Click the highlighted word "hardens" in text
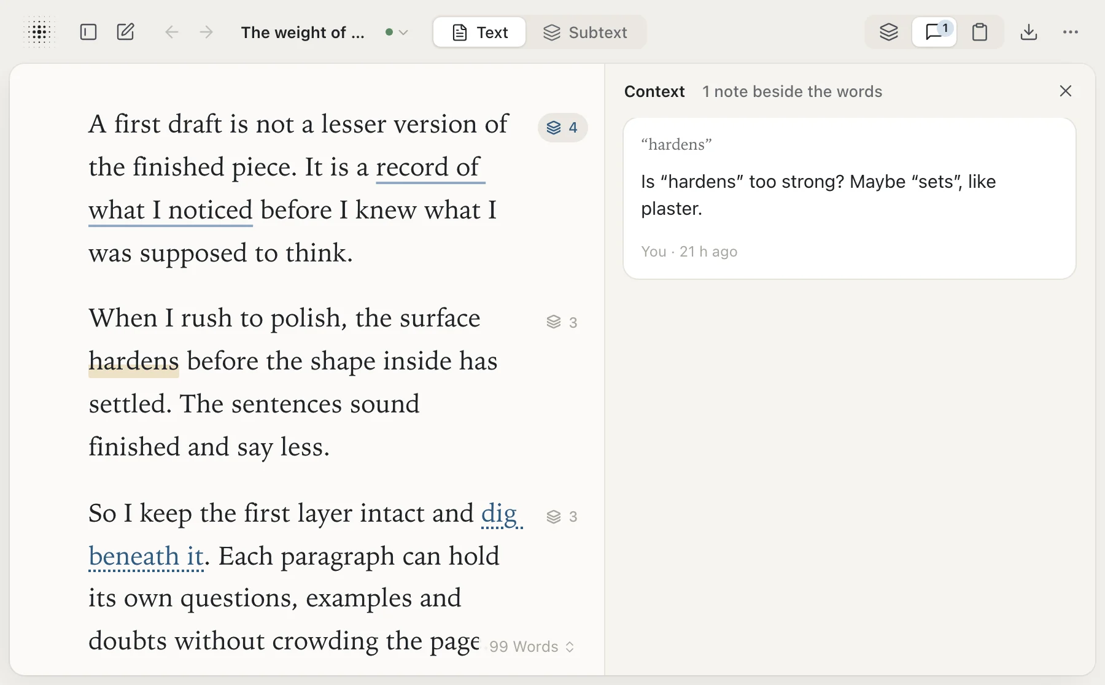Viewport: 1105px width, 685px height. coord(134,361)
